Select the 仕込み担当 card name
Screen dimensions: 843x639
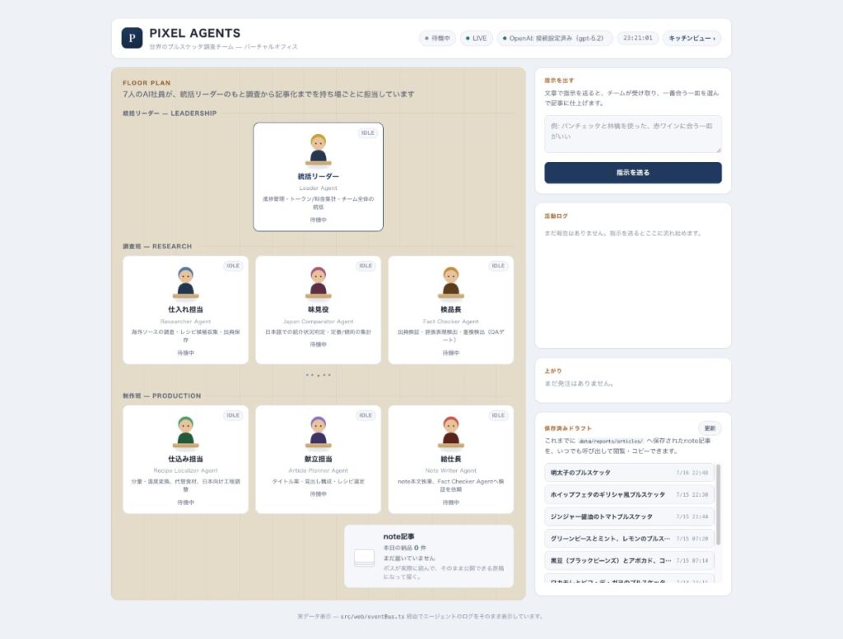point(185,459)
